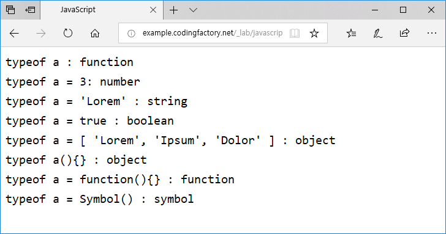Show site information icon in address bar

131,34
